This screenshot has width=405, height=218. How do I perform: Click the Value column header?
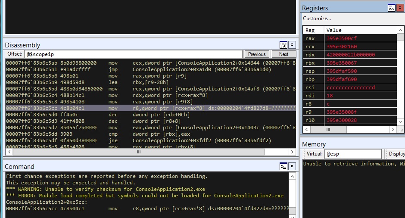(x=360, y=30)
